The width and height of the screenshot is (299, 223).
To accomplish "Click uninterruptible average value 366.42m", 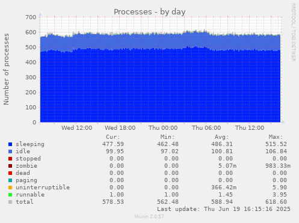I will (224, 188).
